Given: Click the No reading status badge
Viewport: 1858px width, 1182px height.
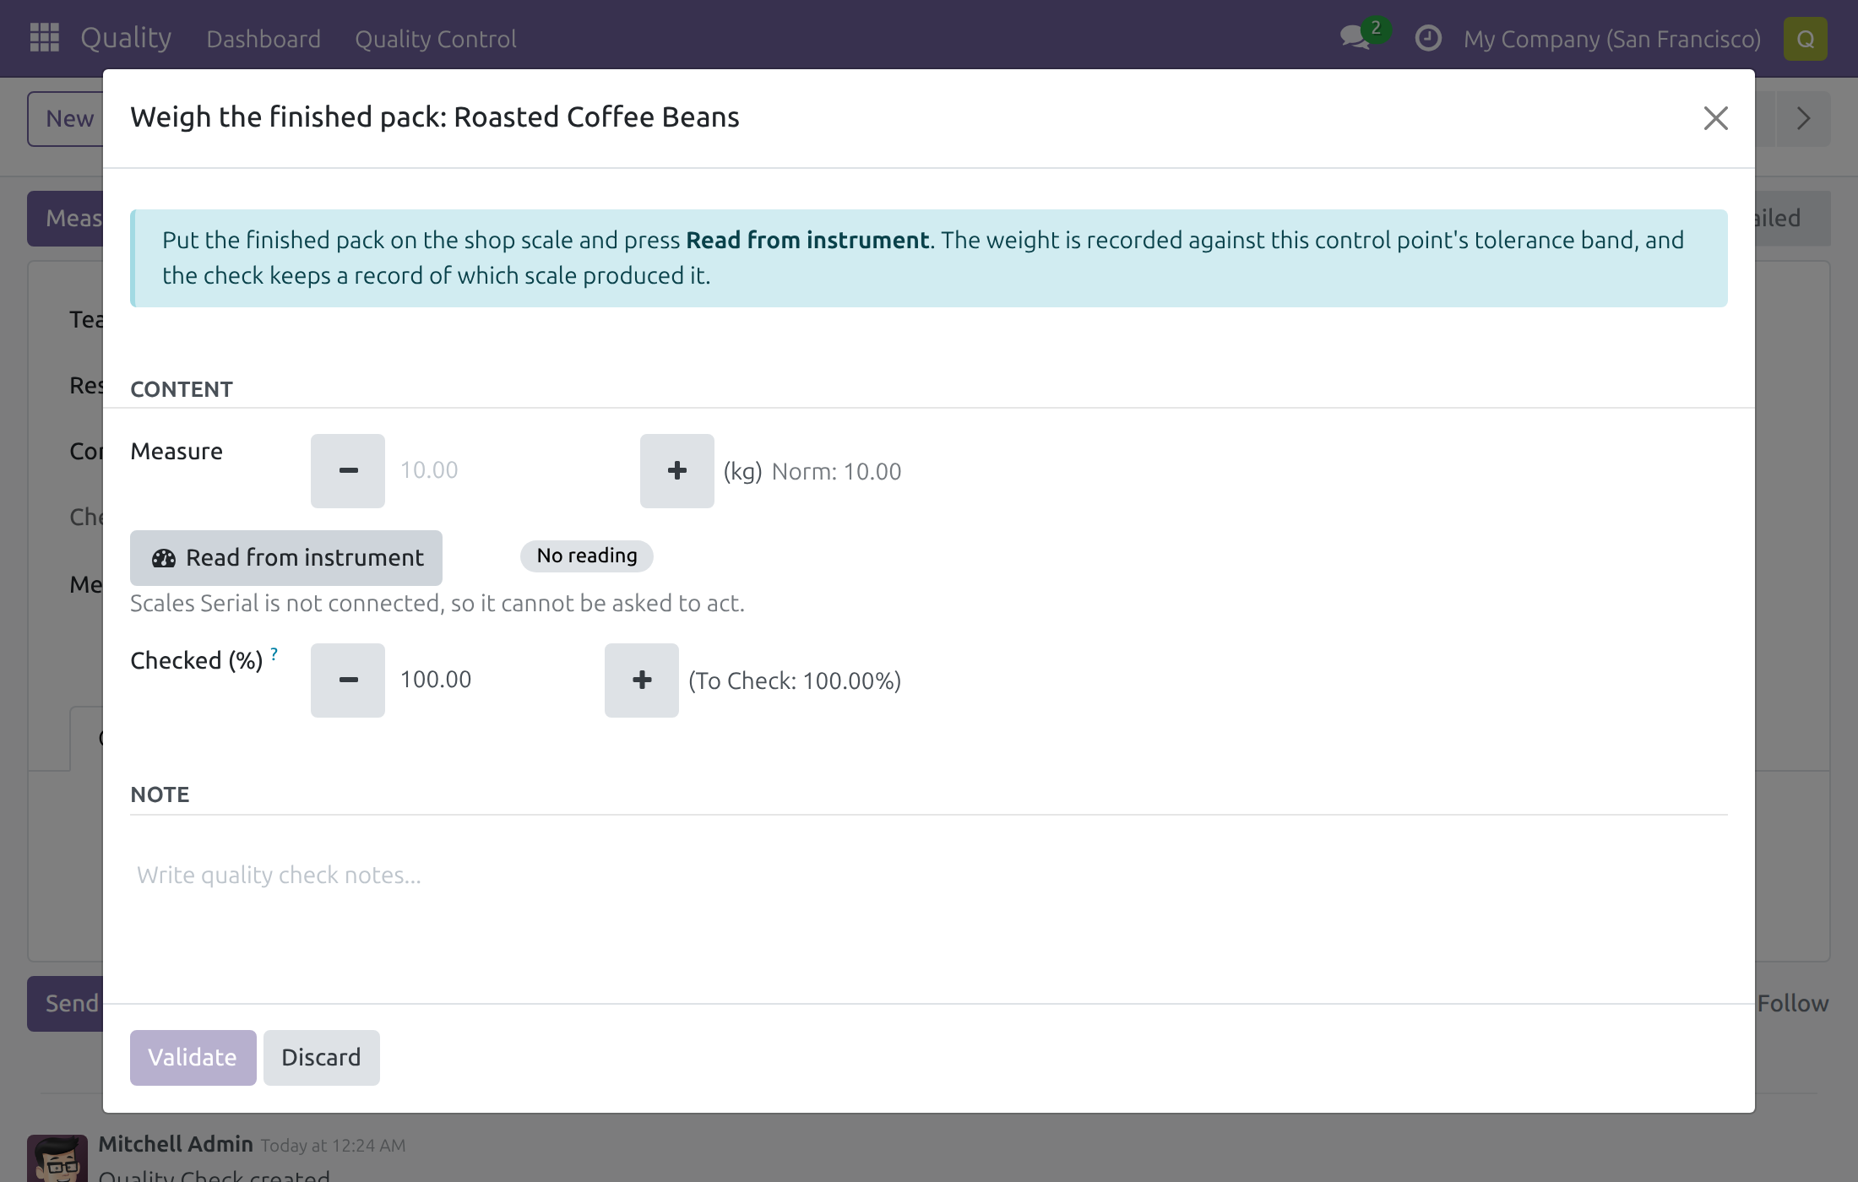Looking at the screenshot, I should [x=587, y=556].
